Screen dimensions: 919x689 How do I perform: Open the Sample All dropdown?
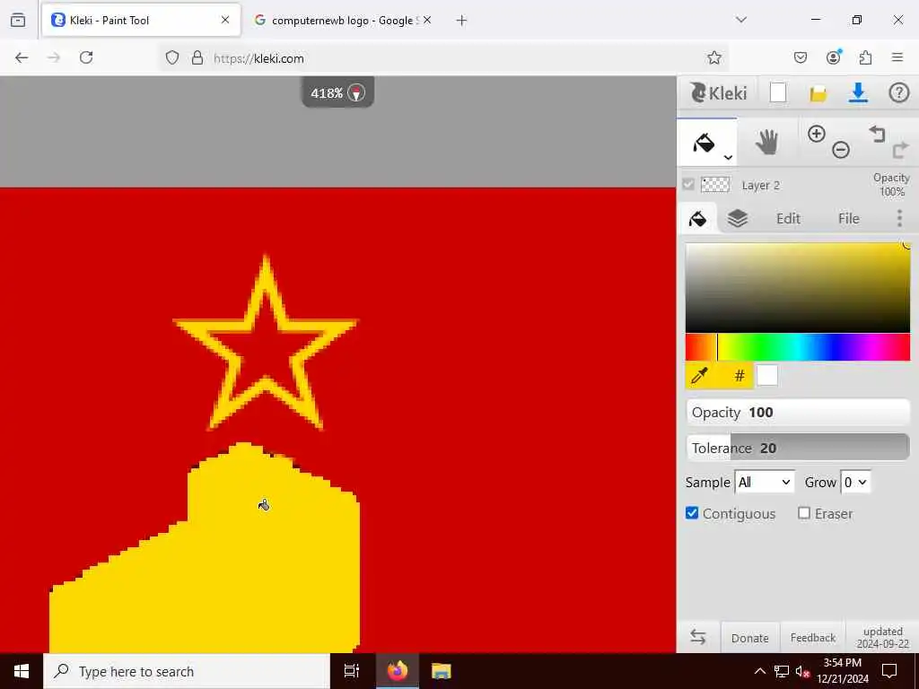[x=765, y=482]
